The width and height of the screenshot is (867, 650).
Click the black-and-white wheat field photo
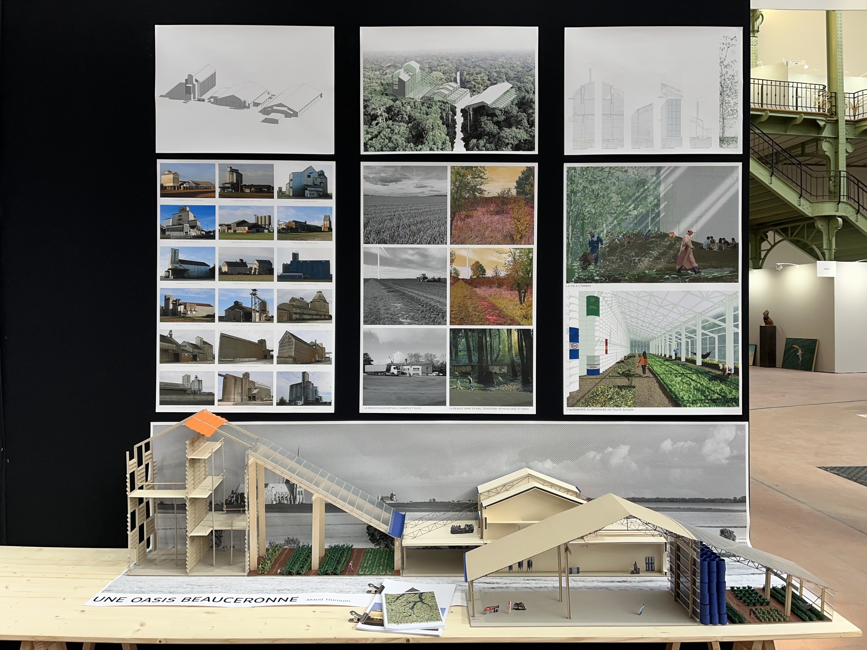[405, 205]
